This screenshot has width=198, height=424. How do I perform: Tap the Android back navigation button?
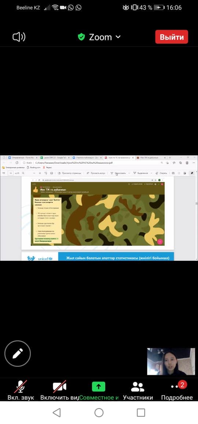coord(56,413)
